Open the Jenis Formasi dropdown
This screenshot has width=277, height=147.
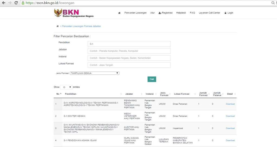click(x=94, y=73)
